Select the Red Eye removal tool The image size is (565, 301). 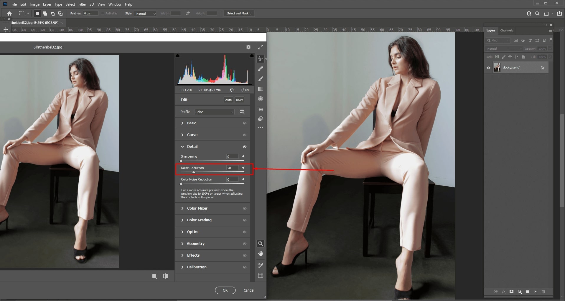(261, 109)
